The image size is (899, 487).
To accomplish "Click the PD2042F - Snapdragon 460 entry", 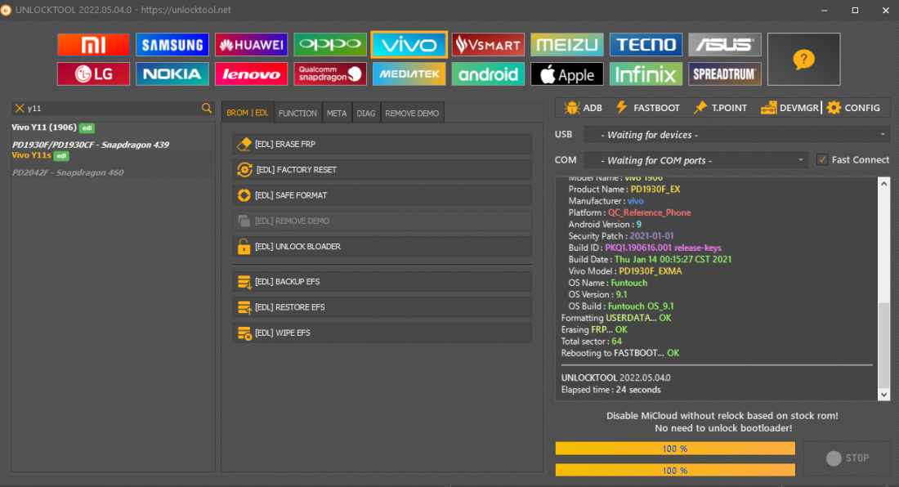I will (x=68, y=172).
